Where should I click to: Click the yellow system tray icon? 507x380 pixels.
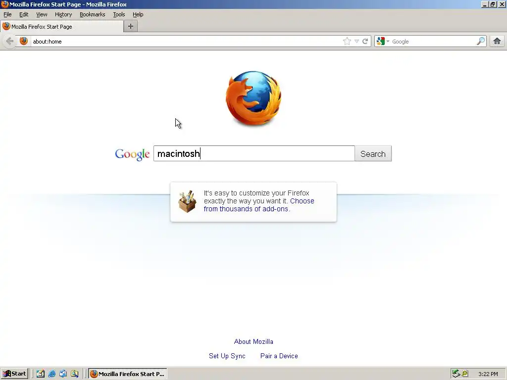click(465, 374)
